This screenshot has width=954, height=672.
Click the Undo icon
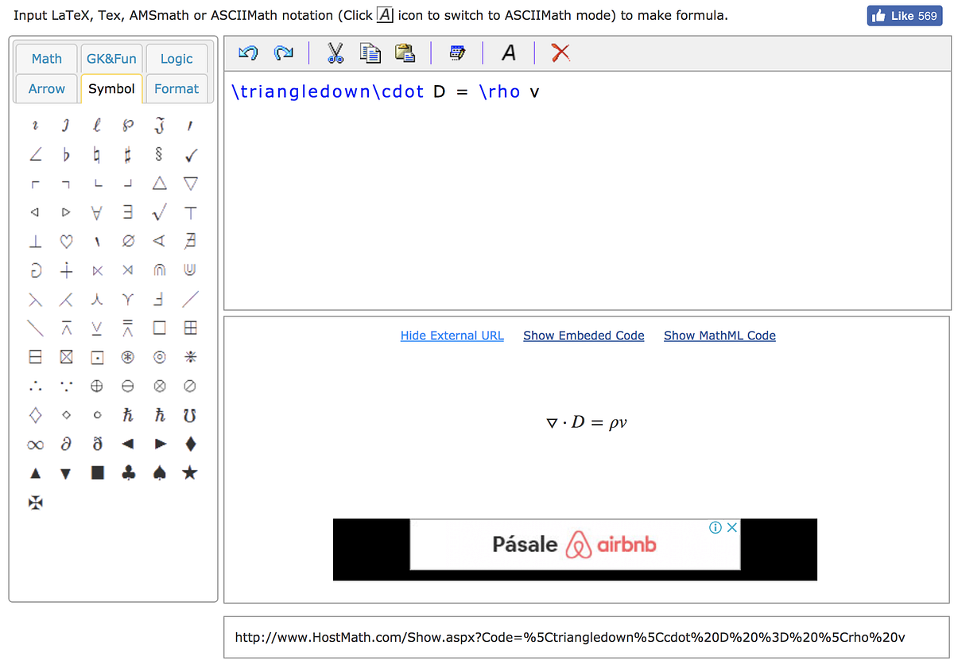[x=247, y=52]
